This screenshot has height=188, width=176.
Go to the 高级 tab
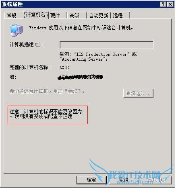coord(77,15)
